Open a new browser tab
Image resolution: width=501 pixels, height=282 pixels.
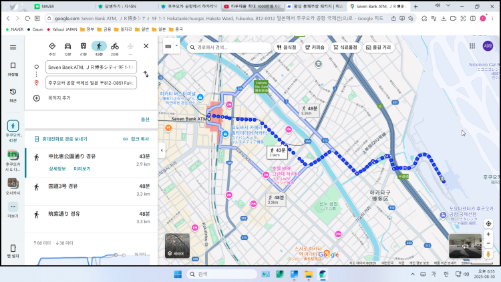pos(415,7)
